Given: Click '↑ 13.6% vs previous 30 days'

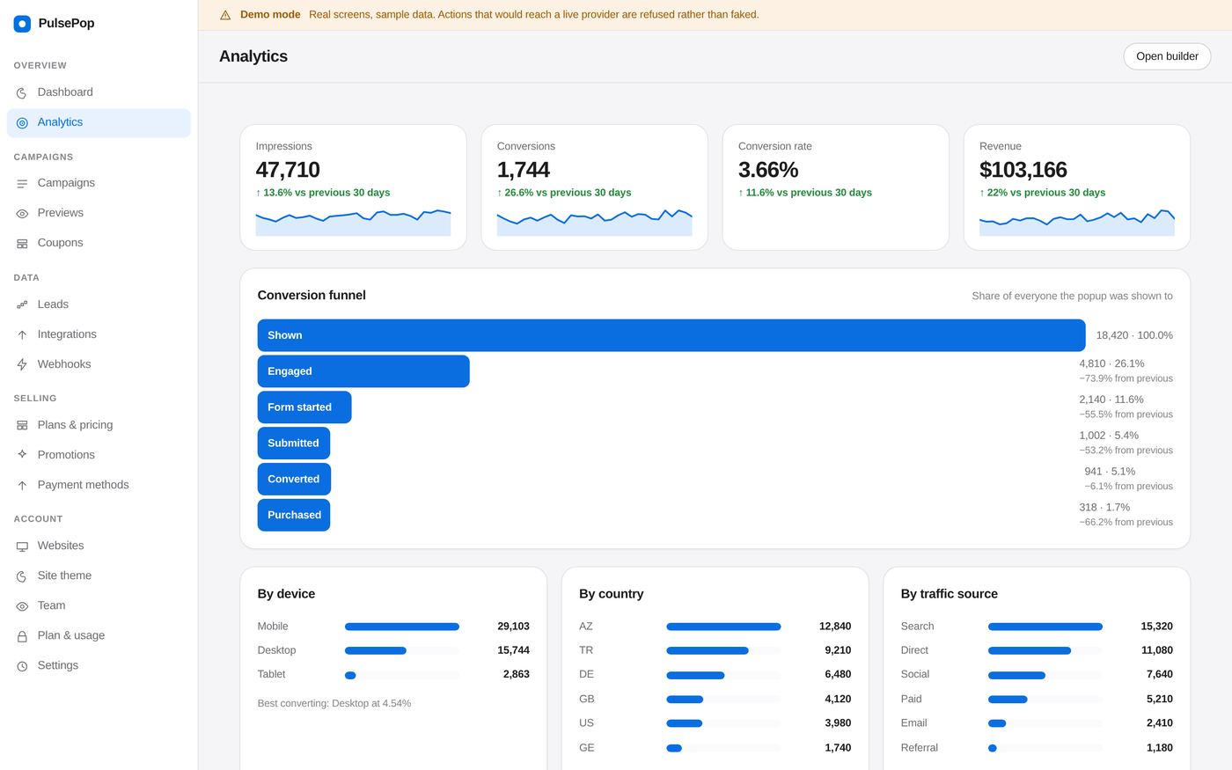Looking at the screenshot, I should tap(323, 193).
